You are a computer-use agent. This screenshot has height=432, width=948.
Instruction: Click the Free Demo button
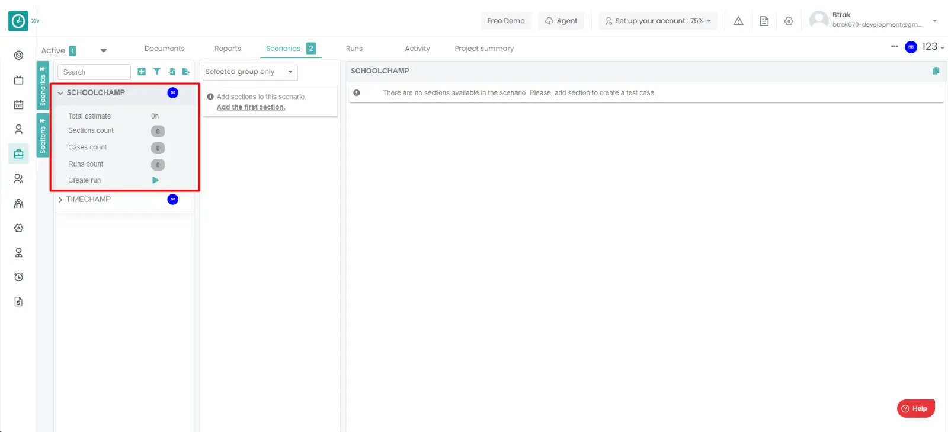pyautogui.click(x=505, y=21)
